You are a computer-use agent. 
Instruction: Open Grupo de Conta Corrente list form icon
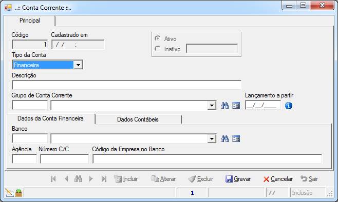coord(236,106)
